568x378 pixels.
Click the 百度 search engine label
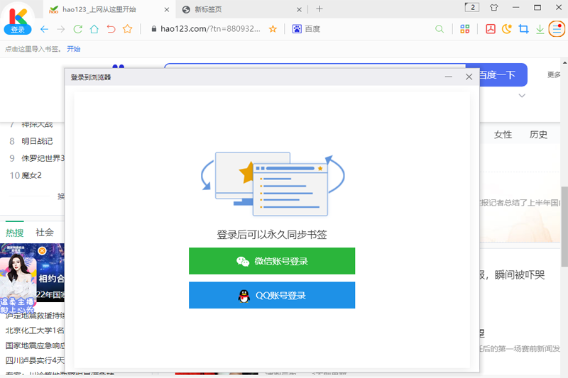click(312, 29)
